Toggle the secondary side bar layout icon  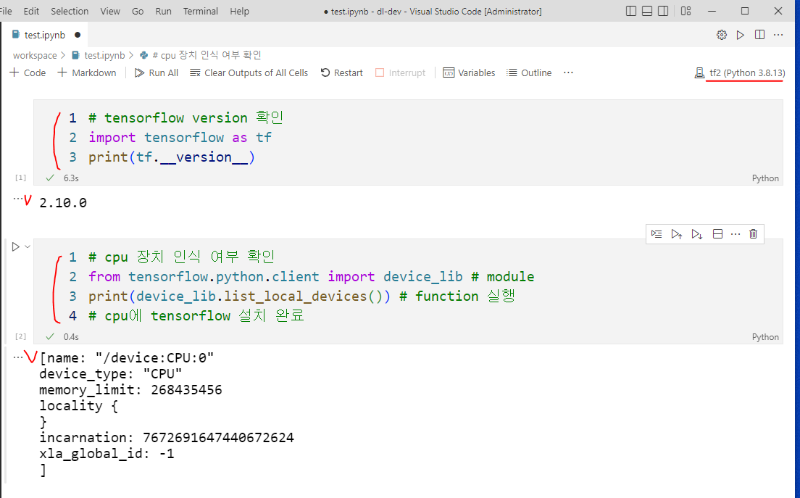[x=663, y=11]
